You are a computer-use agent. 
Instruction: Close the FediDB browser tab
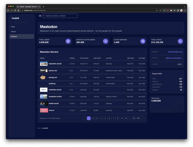[39, 7]
